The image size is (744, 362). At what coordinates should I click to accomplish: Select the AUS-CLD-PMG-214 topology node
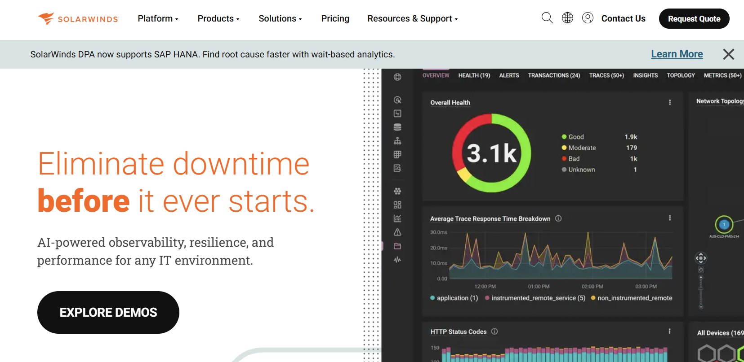pyautogui.click(x=724, y=225)
